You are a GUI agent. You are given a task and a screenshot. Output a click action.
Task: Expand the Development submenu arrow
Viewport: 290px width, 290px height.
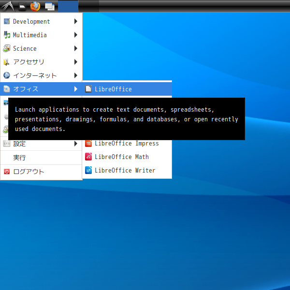tap(76, 21)
